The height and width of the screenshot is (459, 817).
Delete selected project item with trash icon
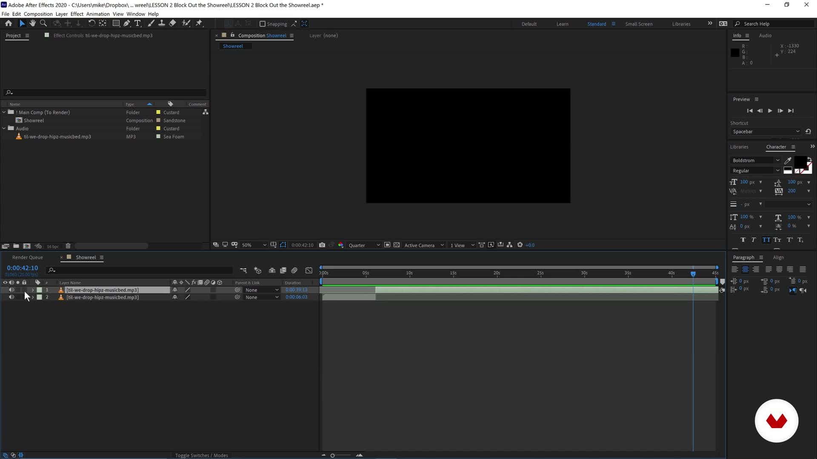click(68, 246)
